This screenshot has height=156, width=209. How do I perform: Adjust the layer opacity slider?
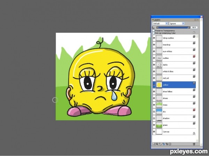point(173,28)
